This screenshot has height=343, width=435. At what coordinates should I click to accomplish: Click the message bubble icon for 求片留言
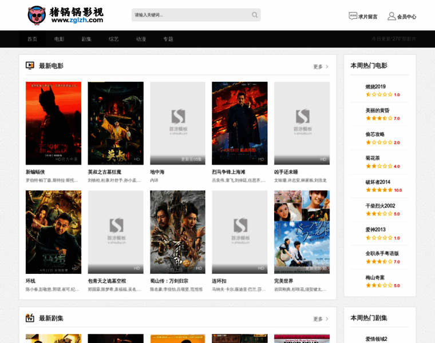pos(353,16)
